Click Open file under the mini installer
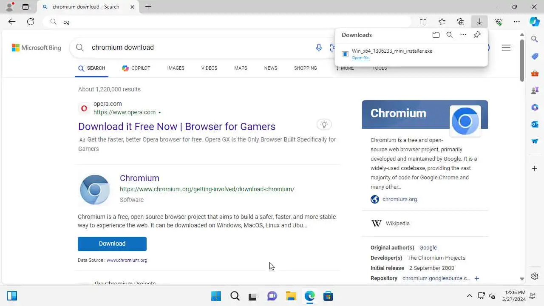This screenshot has height=306, width=544. click(360, 58)
